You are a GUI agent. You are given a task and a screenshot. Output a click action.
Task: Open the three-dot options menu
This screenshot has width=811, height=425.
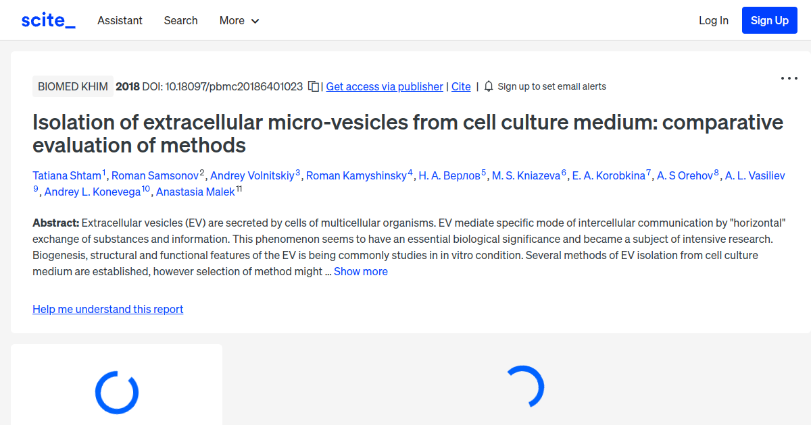point(789,78)
